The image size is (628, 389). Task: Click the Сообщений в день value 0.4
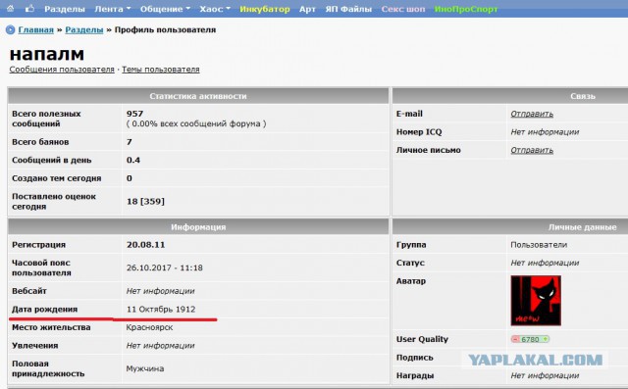pos(133,160)
